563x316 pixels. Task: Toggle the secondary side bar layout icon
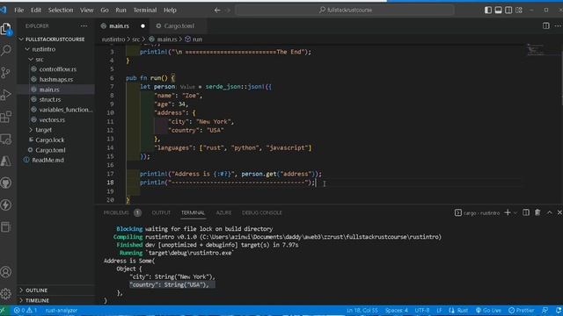point(508,10)
